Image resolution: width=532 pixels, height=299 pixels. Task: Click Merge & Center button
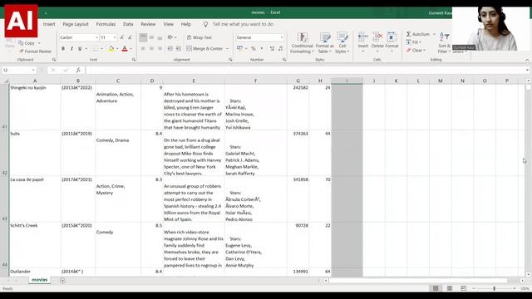204,49
